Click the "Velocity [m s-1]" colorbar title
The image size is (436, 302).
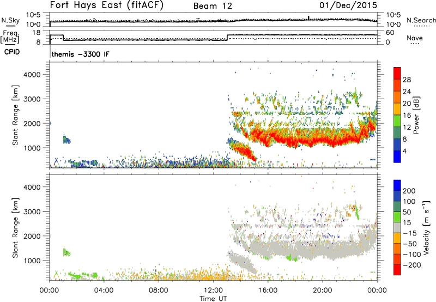point(426,227)
